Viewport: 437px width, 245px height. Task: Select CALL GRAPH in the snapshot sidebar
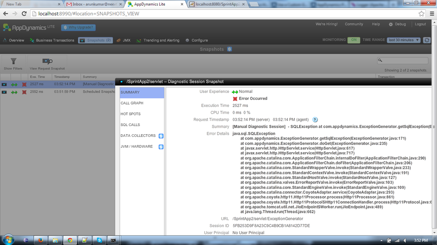(132, 103)
